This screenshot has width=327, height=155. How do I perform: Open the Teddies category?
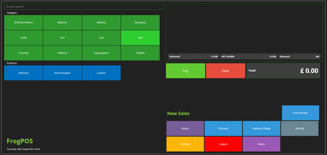click(x=140, y=53)
